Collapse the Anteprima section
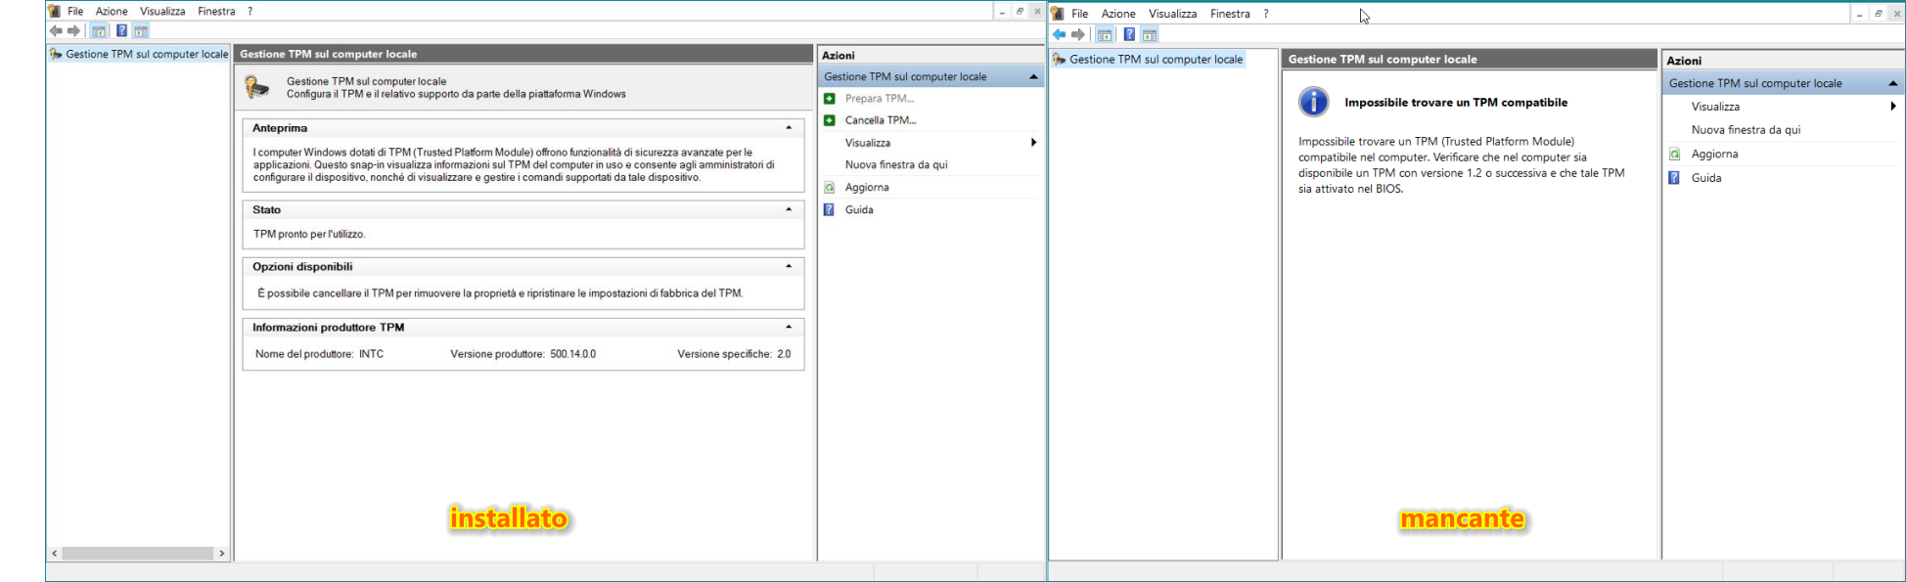 (789, 128)
